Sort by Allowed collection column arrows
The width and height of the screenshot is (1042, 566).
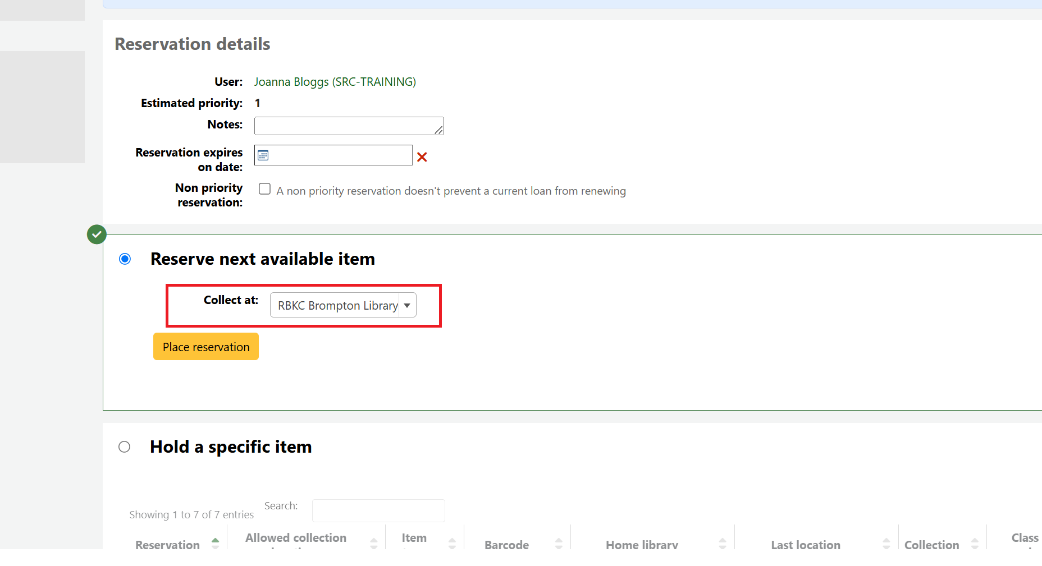click(x=373, y=543)
